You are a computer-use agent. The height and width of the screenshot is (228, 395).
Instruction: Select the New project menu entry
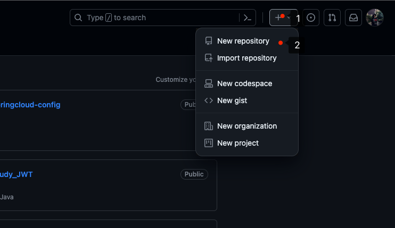pos(238,143)
